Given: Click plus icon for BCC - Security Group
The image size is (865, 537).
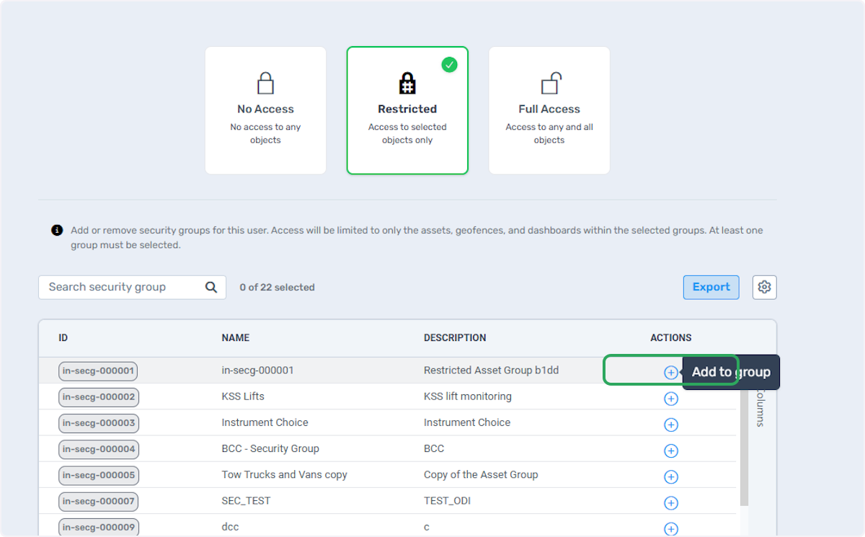Looking at the screenshot, I should tap(670, 451).
